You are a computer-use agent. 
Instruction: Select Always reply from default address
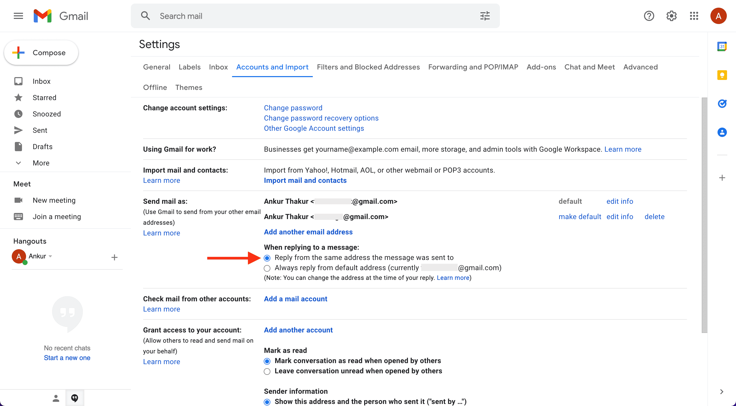[267, 268]
